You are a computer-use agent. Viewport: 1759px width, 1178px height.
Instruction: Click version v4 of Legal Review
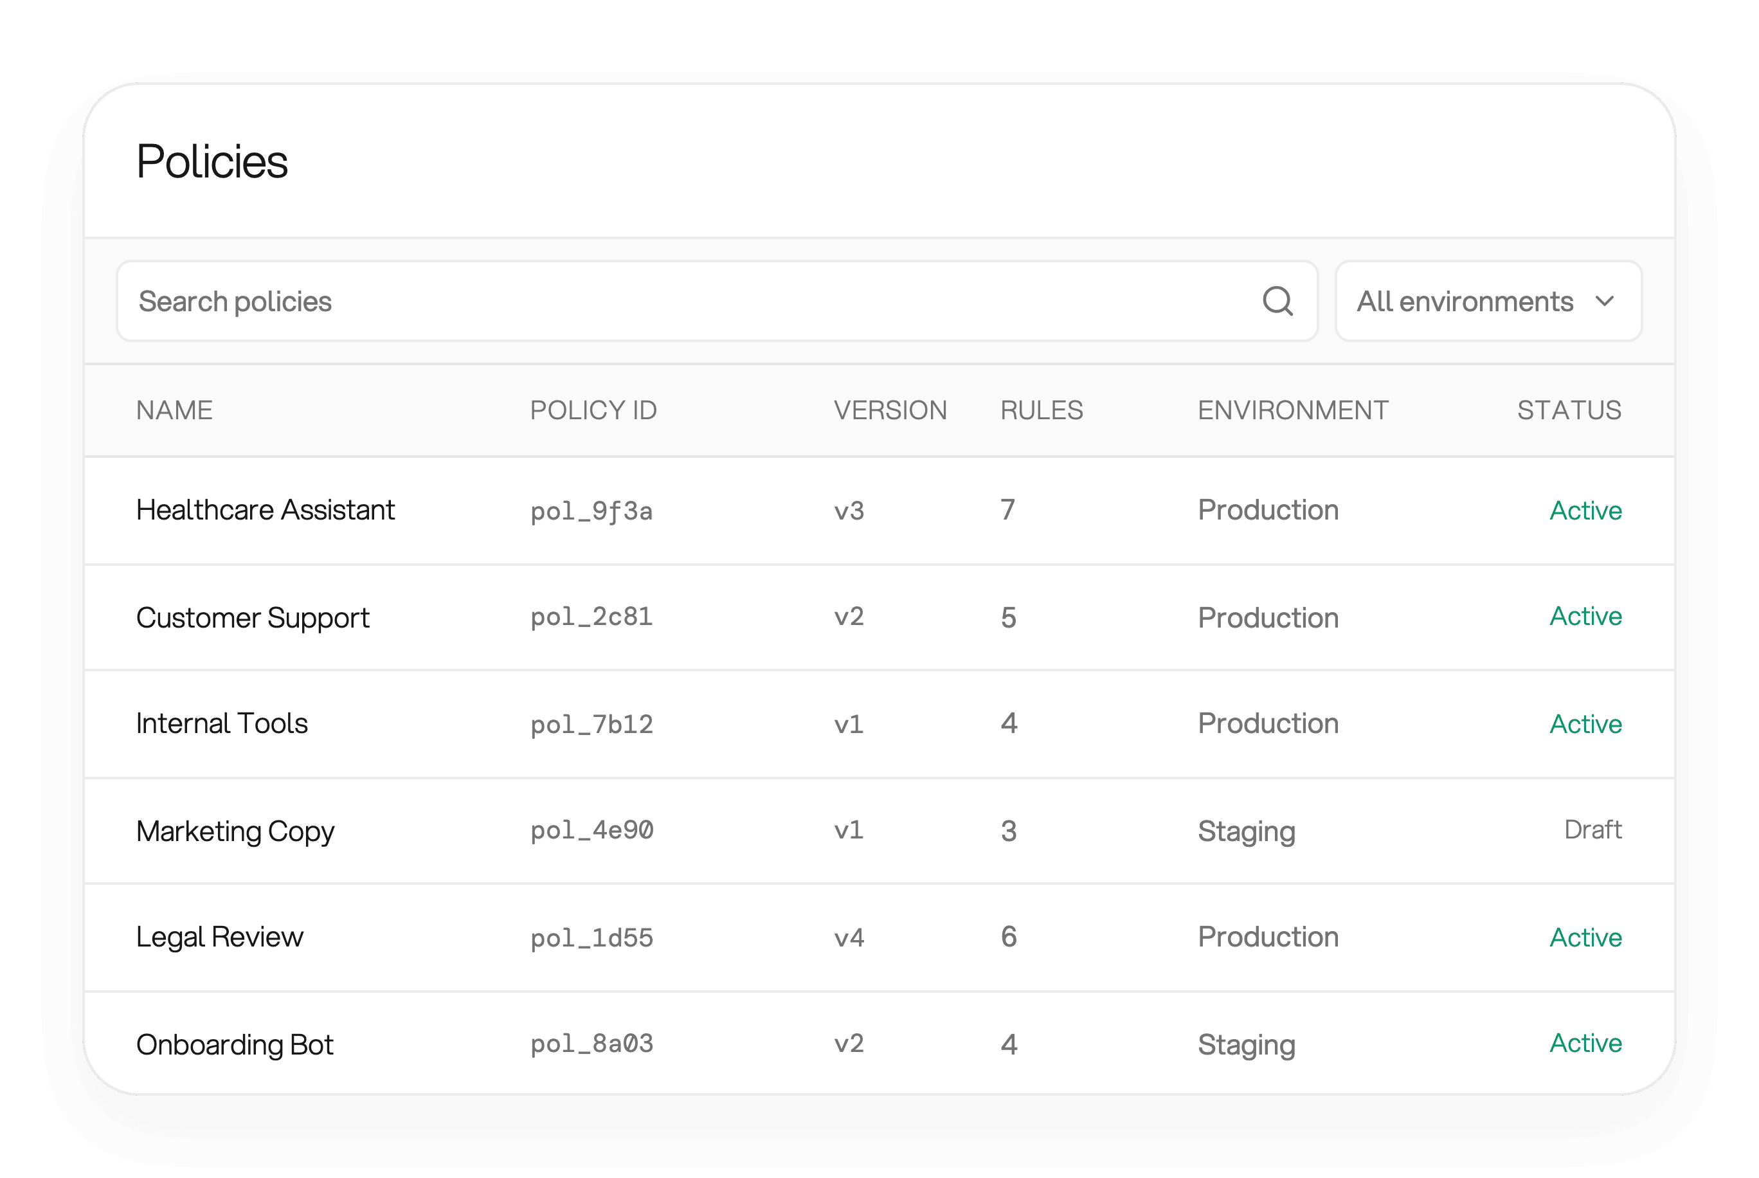[849, 938]
